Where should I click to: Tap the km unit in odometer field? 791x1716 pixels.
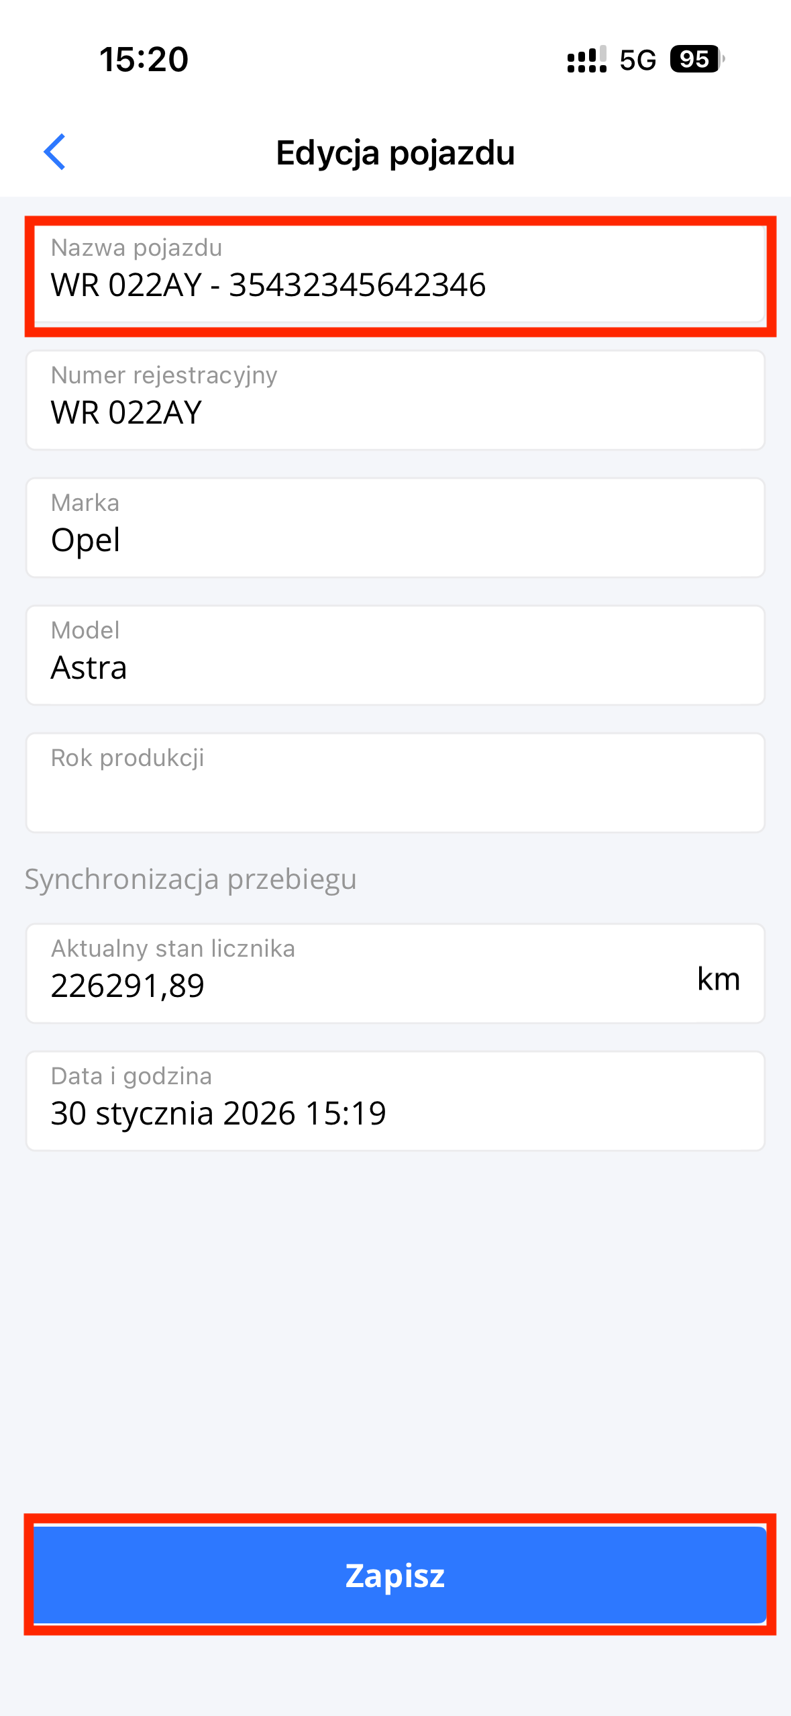[718, 979]
